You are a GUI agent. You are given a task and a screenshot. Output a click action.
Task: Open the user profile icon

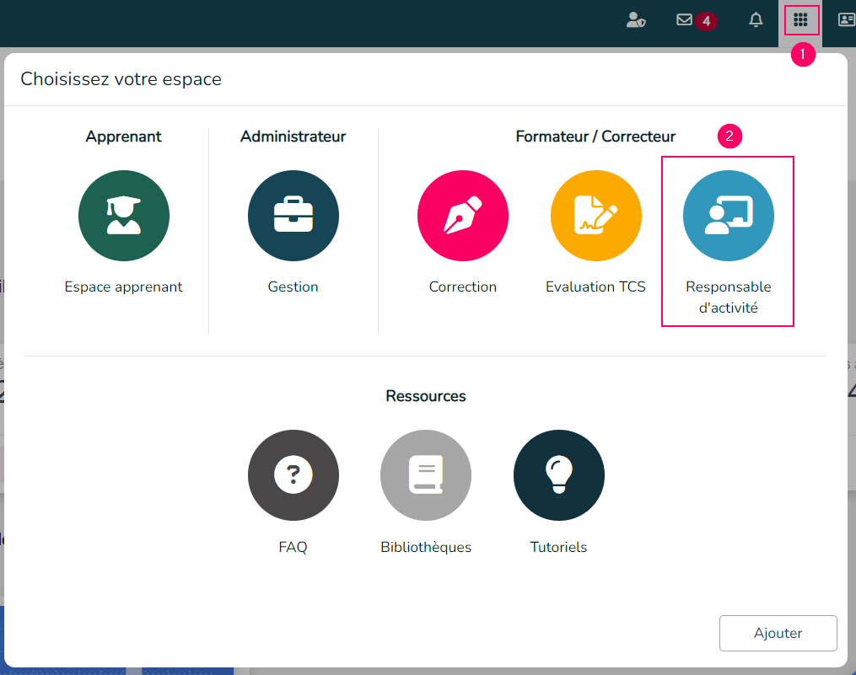[x=636, y=20]
